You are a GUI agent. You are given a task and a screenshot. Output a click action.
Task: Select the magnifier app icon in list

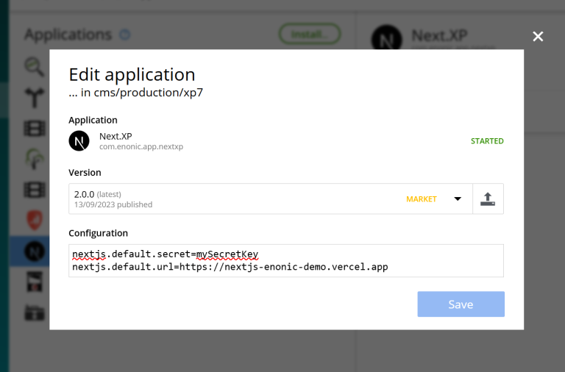[35, 67]
